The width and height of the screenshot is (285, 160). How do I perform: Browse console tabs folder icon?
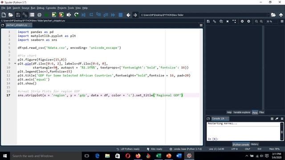(x=208, y=119)
